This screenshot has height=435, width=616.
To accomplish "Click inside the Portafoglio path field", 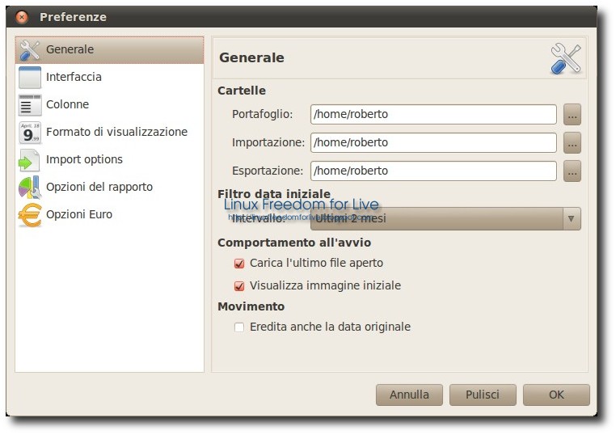I will (433, 115).
